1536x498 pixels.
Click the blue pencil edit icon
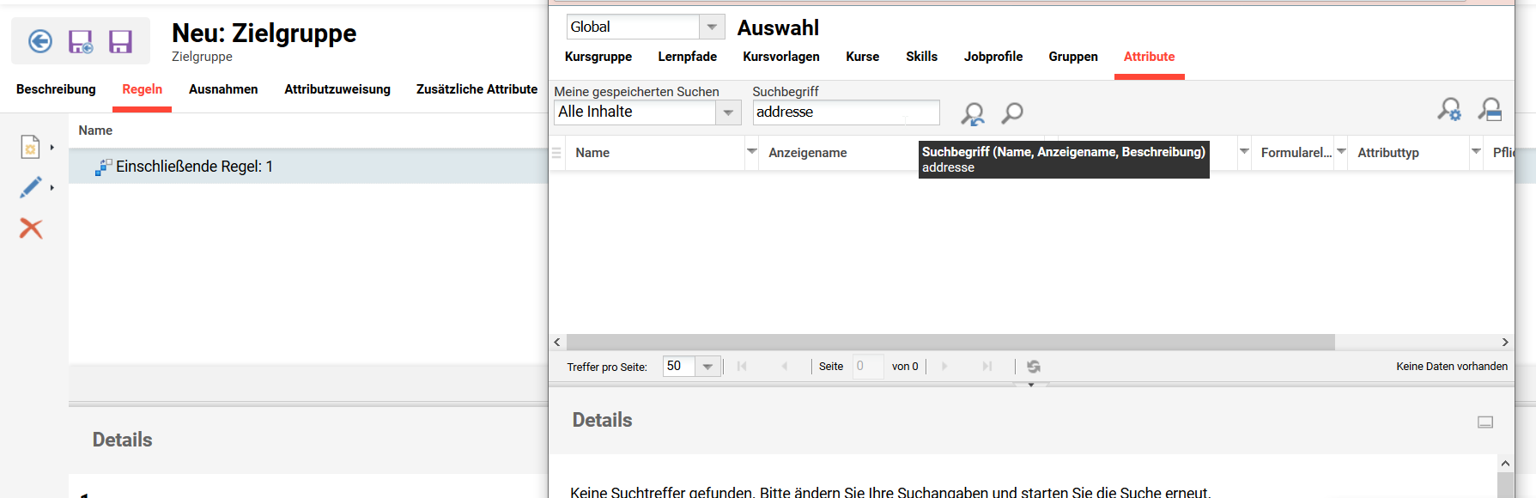tap(31, 187)
